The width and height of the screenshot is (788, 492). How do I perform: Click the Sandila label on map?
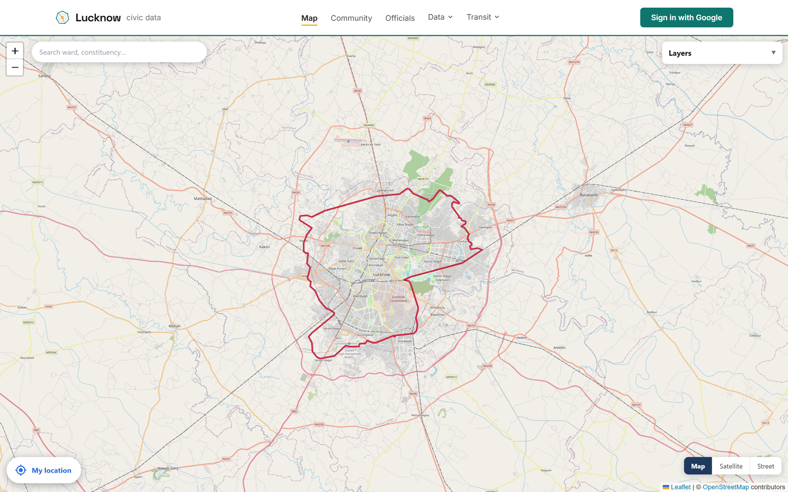click(44, 76)
